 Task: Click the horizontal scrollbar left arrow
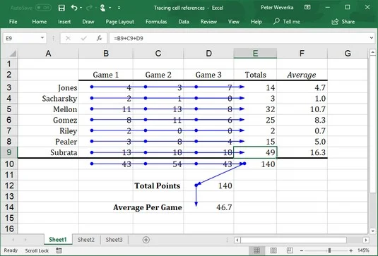pos(237,240)
